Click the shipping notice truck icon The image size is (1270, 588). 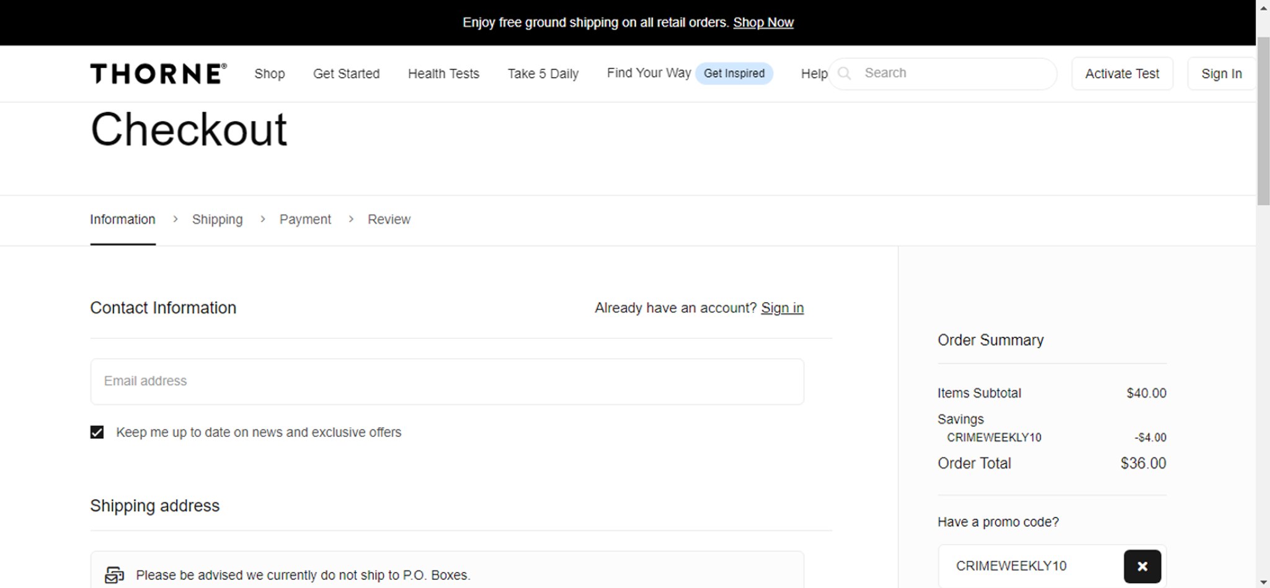pos(114,575)
